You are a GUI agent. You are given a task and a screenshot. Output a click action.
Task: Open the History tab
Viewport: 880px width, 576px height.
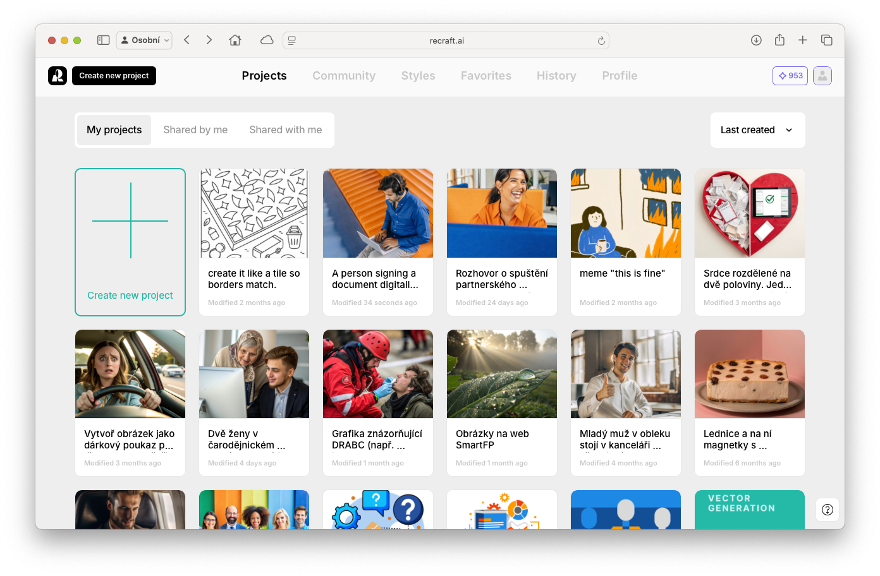(556, 76)
